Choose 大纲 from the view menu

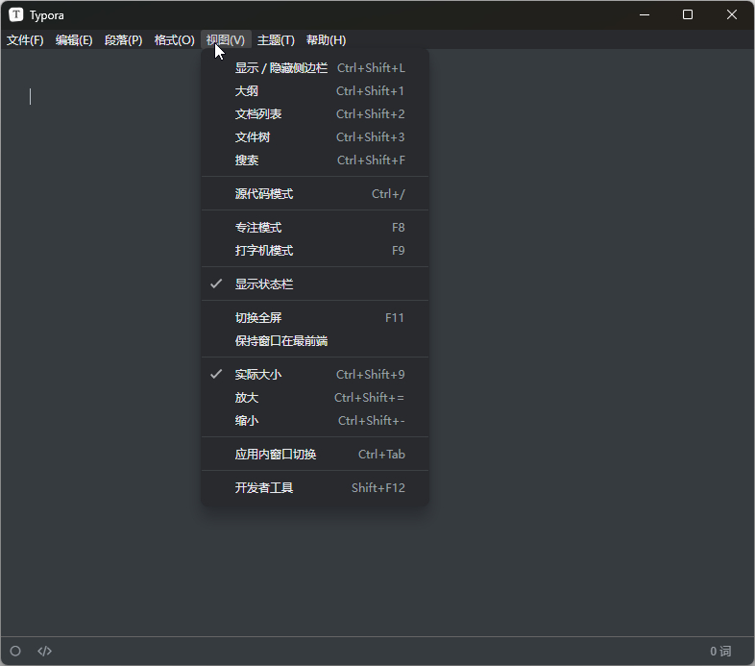point(315,91)
